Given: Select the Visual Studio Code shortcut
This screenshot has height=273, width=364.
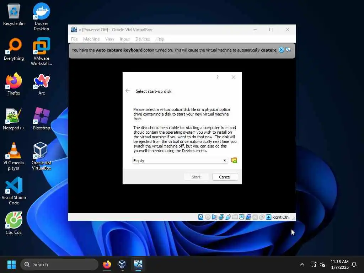Looking at the screenshot, I should (14, 191).
